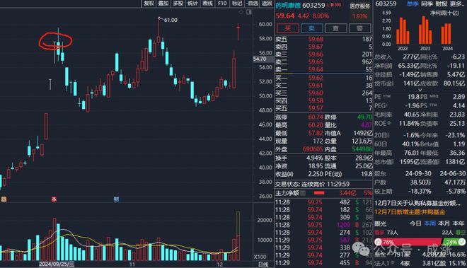Click the 药明康德 stock name

(x=288, y=6)
